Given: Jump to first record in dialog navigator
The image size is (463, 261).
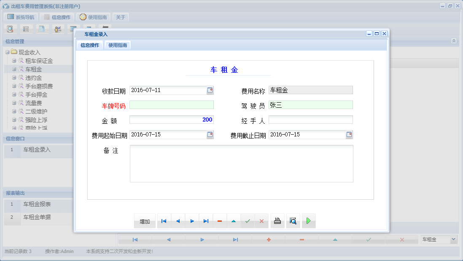Looking at the screenshot, I should point(164,221).
